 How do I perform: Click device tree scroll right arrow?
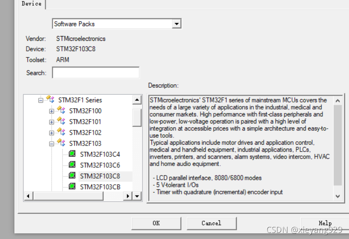pos(128,196)
